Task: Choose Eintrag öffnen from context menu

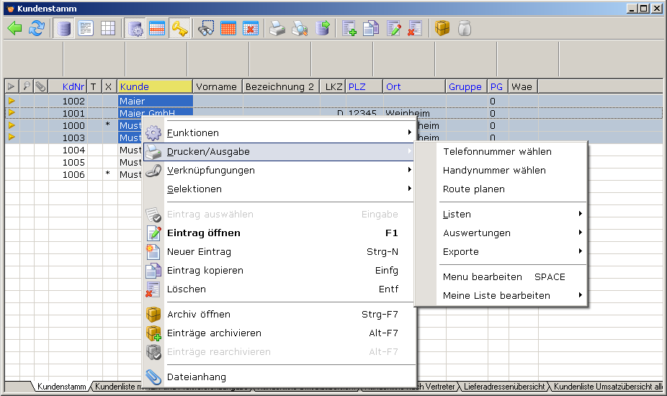Action: pos(204,233)
